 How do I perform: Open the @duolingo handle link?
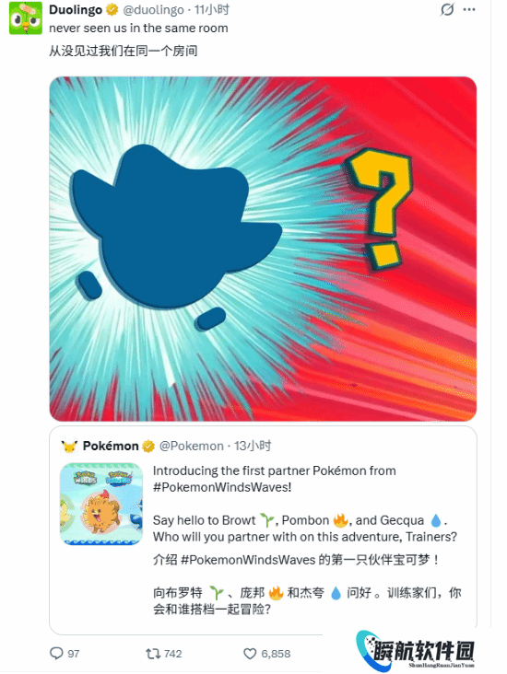coord(154,9)
